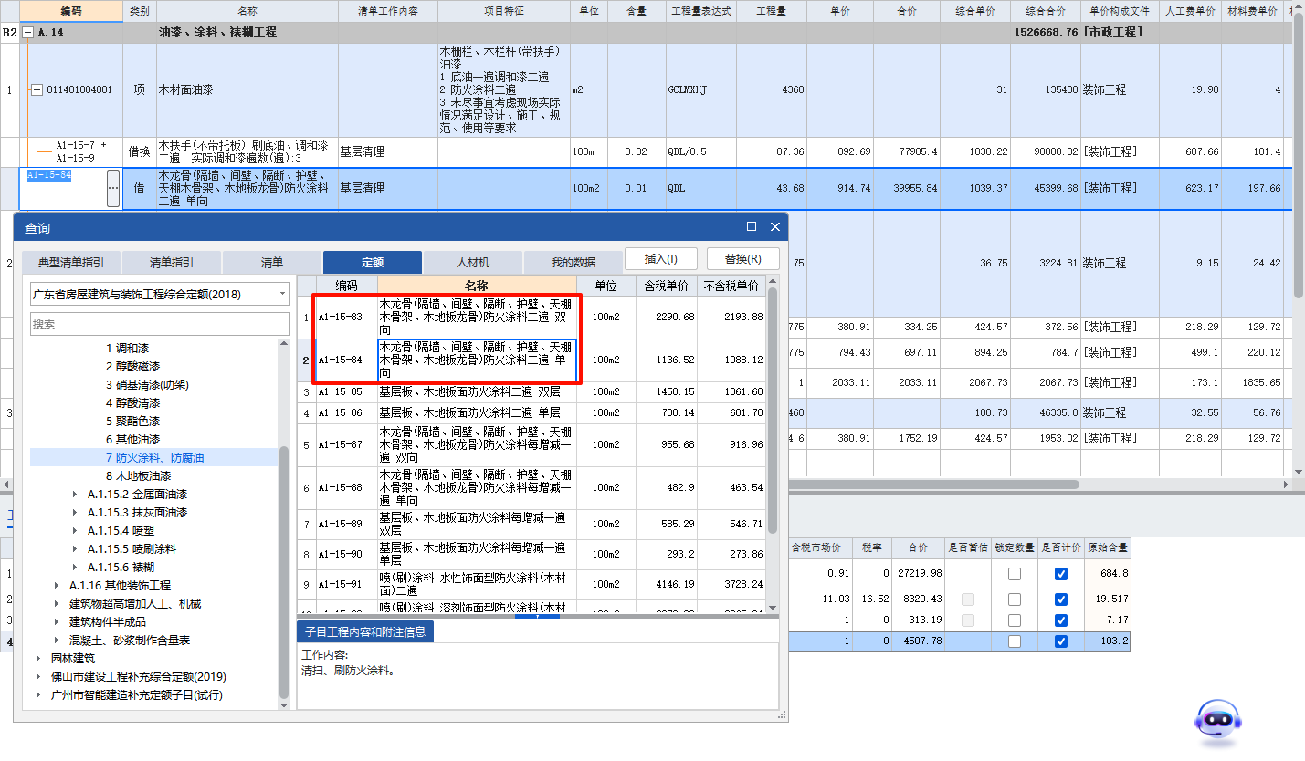The image size is (1305, 761).
Task: Open the robot assistant helper icon
Action: [1218, 725]
